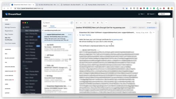Pin the email using the pin icon

click(x=81, y=23)
